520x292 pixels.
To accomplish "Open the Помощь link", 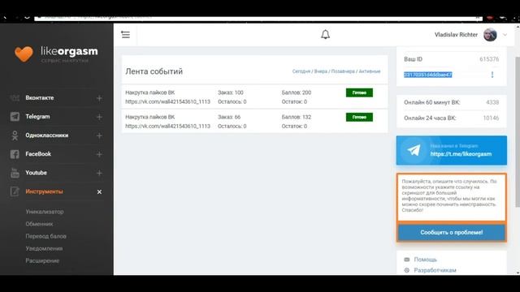I will (425, 260).
